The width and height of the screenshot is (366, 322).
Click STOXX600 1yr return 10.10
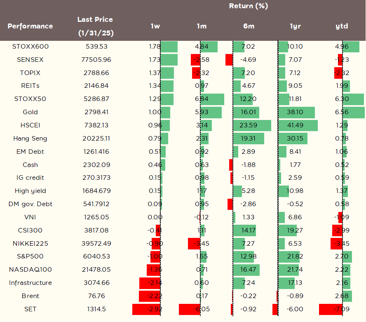point(295,47)
